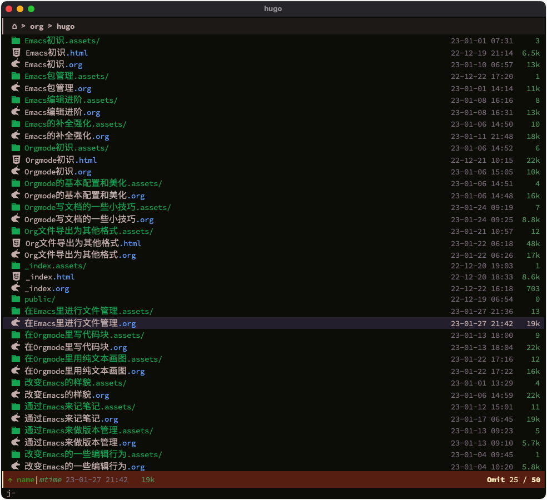Click folder icon of Org文件导出为其他格式.assets/

16,231
